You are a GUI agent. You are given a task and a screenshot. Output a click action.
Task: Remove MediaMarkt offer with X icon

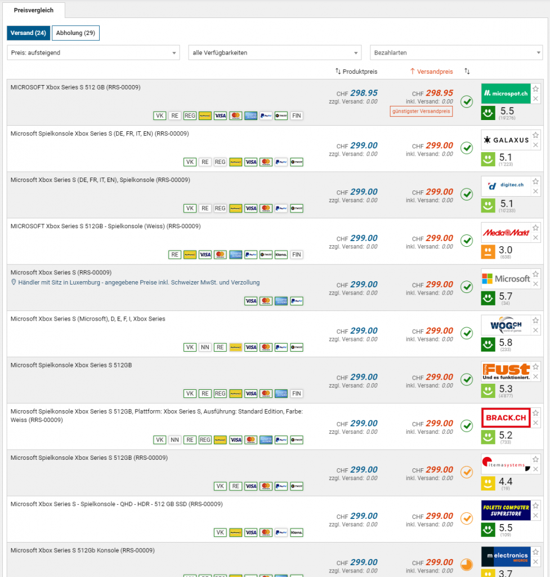(536, 238)
